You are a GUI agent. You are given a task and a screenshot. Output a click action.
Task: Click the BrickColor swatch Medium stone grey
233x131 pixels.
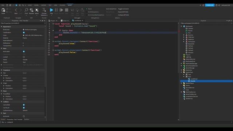tap(23, 30)
